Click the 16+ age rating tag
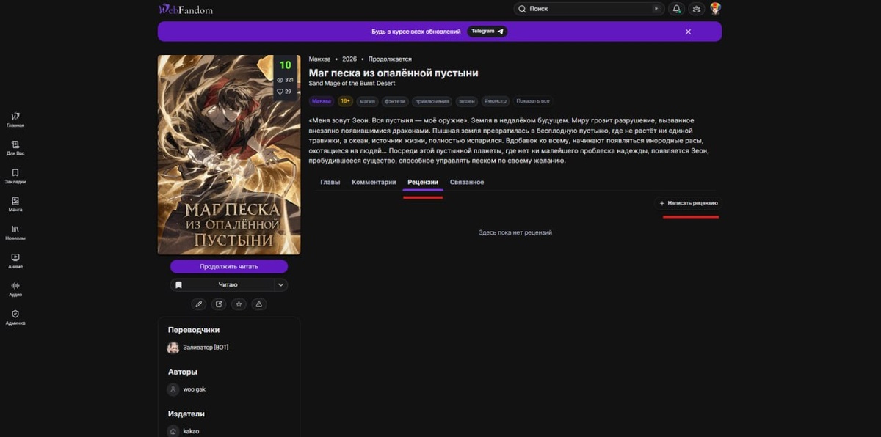The width and height of the screenshot is (881, 437). pyautogui.click(x=345, y=101)
